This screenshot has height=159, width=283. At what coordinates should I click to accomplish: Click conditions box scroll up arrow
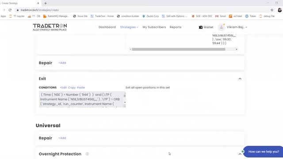pyautogui.click(x=125, y=93)
